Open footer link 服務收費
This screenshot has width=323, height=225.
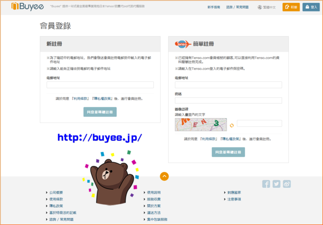pos(154,199)
